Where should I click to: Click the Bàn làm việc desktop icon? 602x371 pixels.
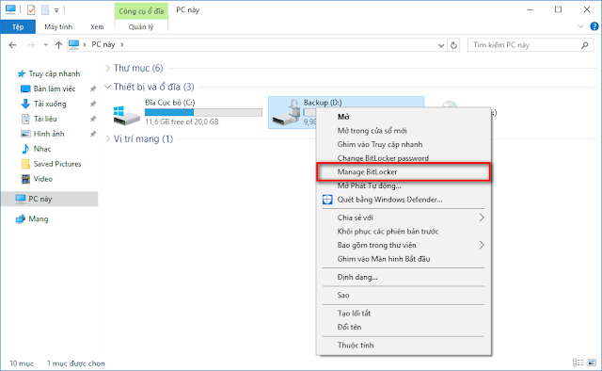[x=25, y=89]
